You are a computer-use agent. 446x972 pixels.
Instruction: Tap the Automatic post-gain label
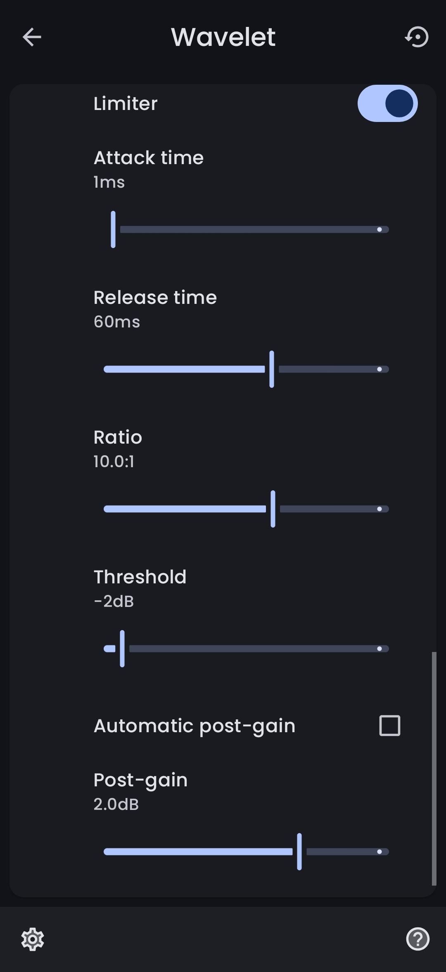click(195, 726)
